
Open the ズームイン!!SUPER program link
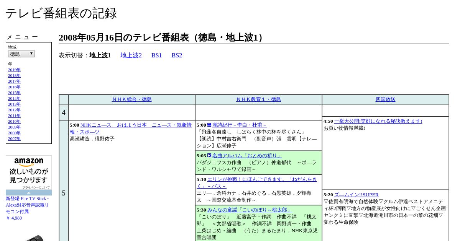(x=356, y=195)
